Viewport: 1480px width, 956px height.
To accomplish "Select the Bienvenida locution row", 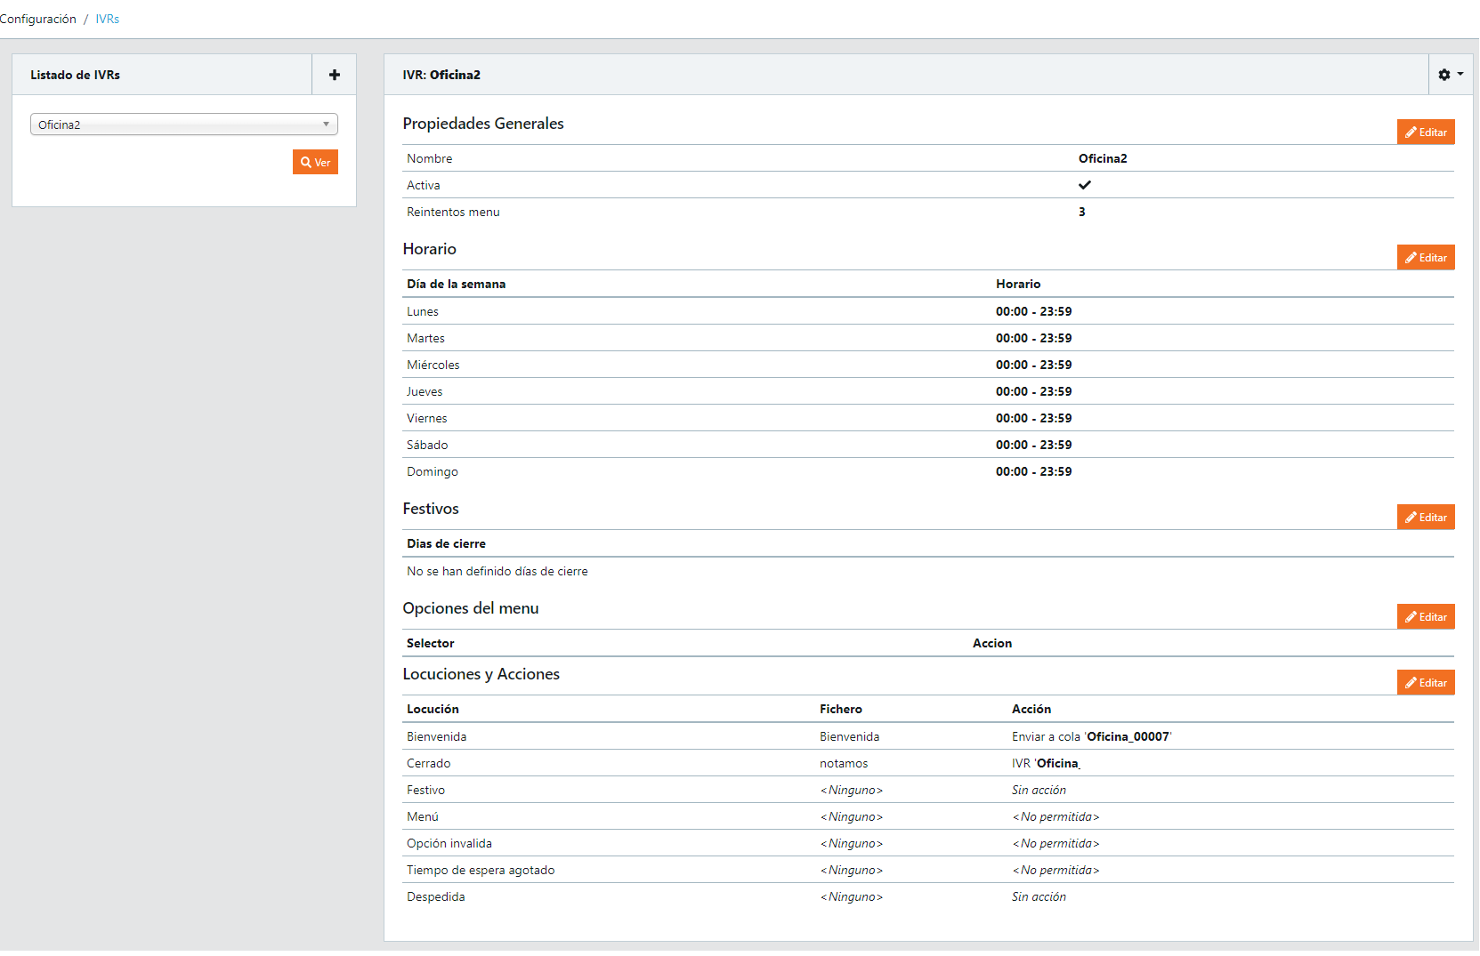I will [437, 736].
